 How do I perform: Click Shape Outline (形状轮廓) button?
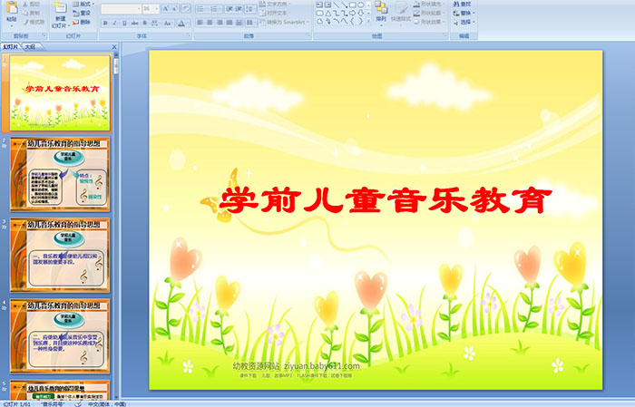click(x=430, y=13)
